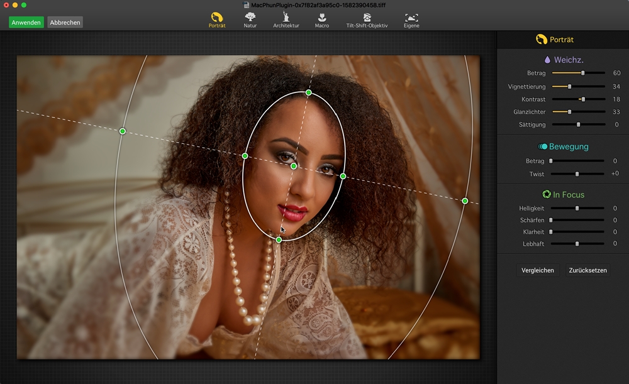Viewport: 629px width, 384px height.
Task: Click the Weichz. section title
Action: 569,60
